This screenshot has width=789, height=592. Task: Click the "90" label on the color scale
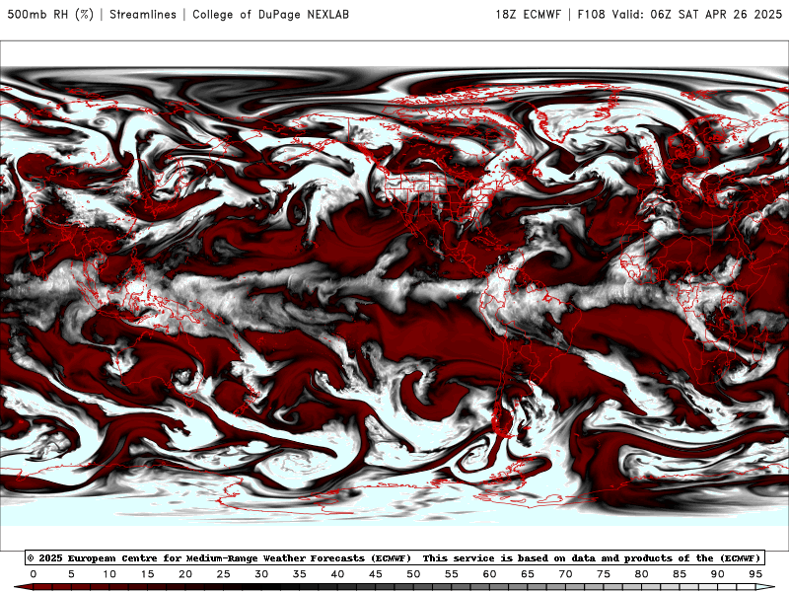tap(718, 574)
